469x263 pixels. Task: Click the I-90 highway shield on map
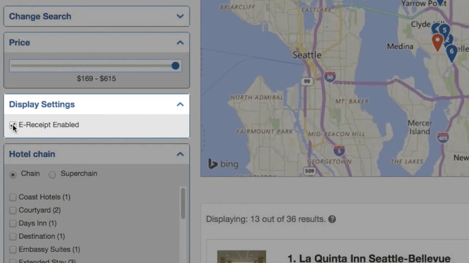click(x=330, y=77)
